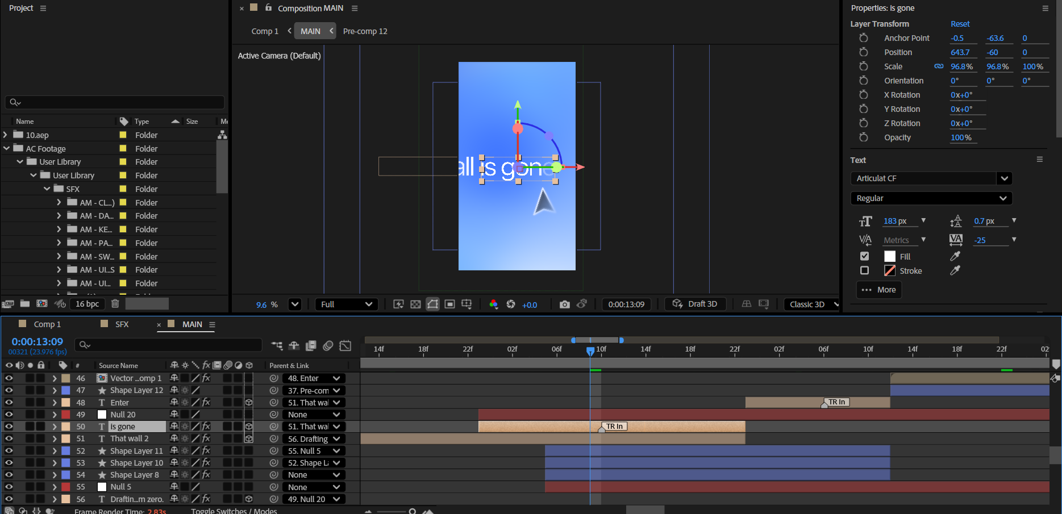This screenshot has width=1062, height=514.
Task: Hide the Null 20 layer with its eye icon
Action: pyautogui.click(x=9, y=415)
